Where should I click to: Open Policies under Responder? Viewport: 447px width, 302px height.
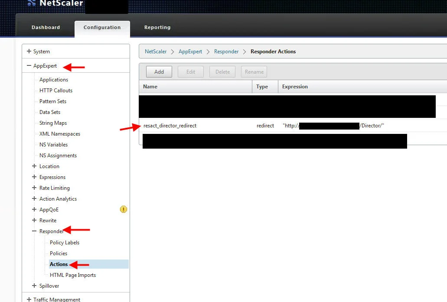[x=59, y=253]
